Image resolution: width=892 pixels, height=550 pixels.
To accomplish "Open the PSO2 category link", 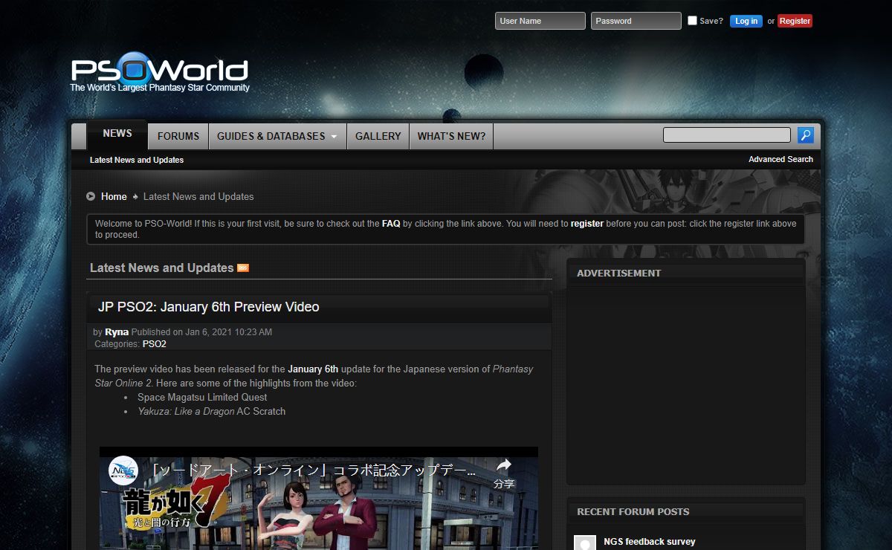I will pyautogui.click(x=155, y=344).
